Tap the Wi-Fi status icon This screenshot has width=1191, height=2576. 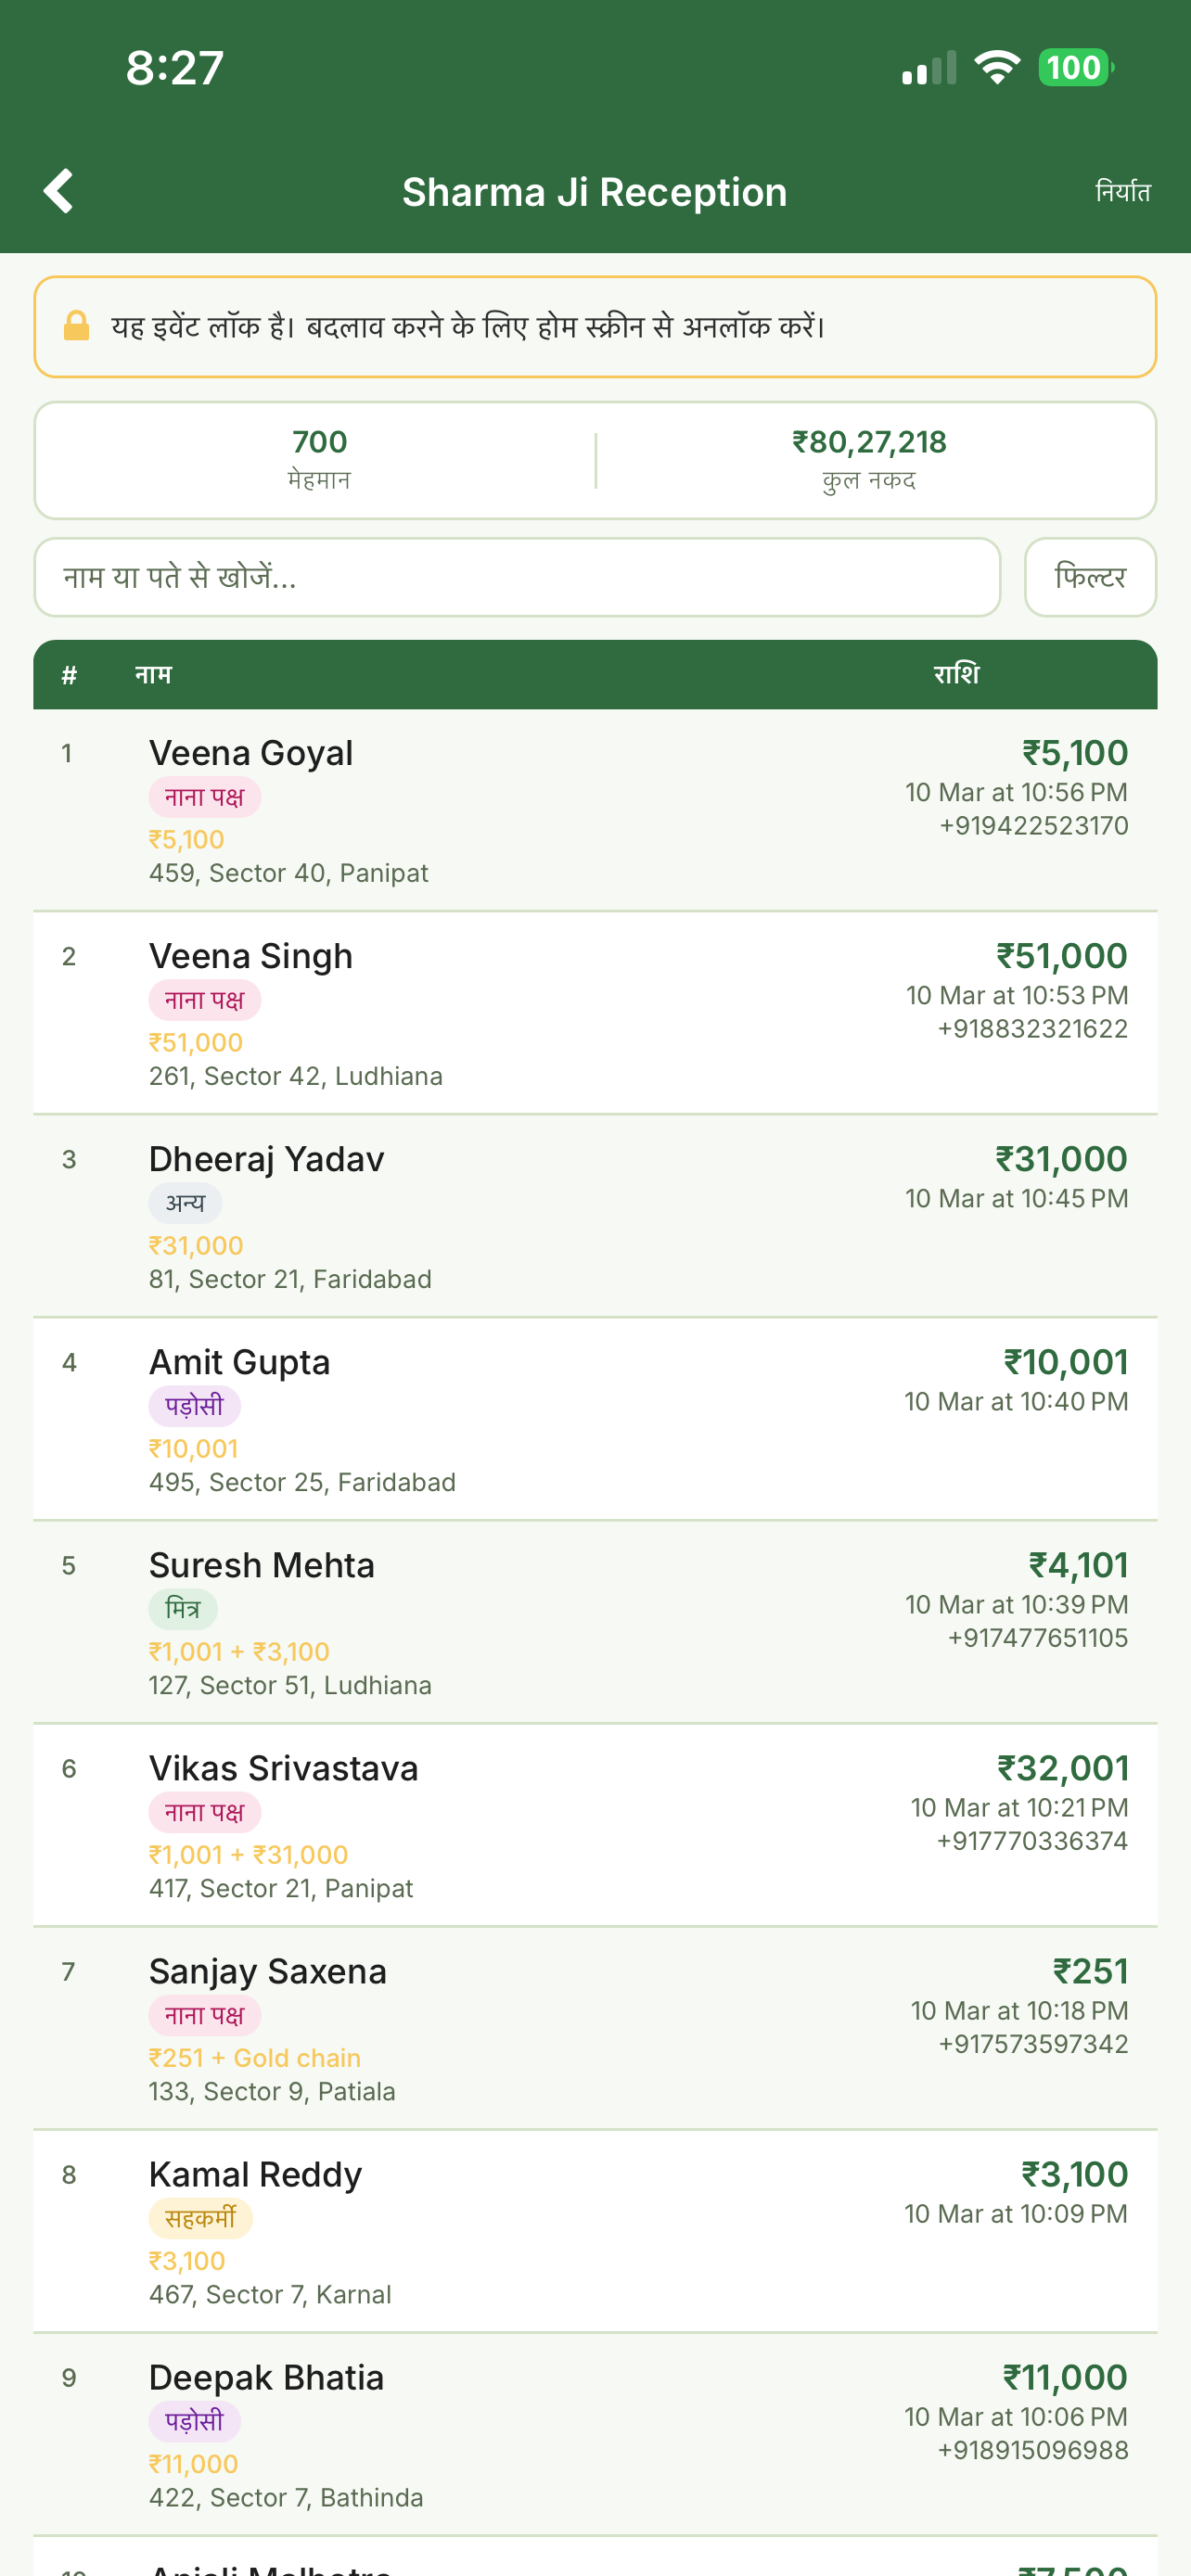point(997,67)
